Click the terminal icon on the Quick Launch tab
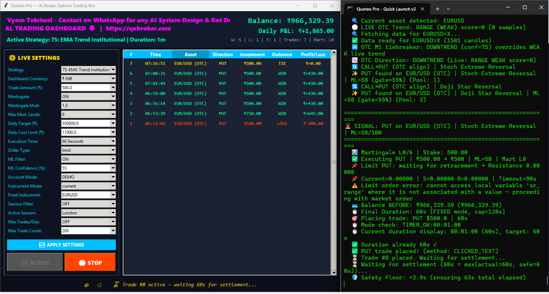 [x=350, y=9]
